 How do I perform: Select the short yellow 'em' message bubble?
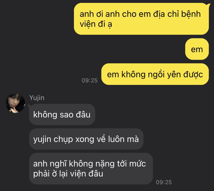(x=197, y=49)
